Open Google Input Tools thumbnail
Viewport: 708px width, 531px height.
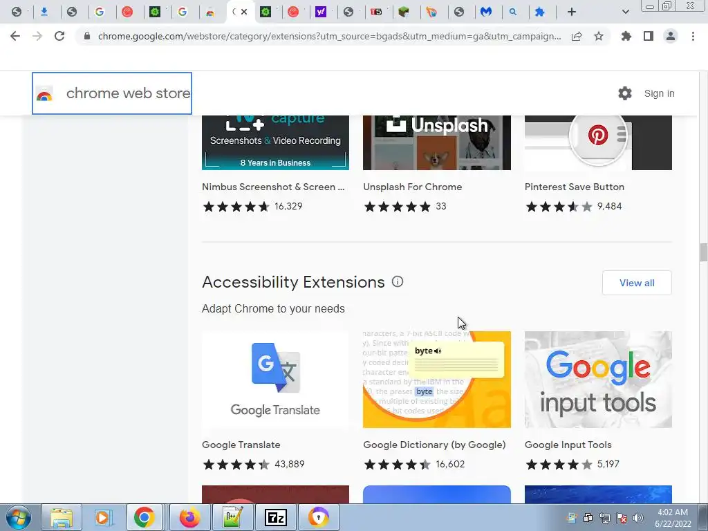coord(598,380)
